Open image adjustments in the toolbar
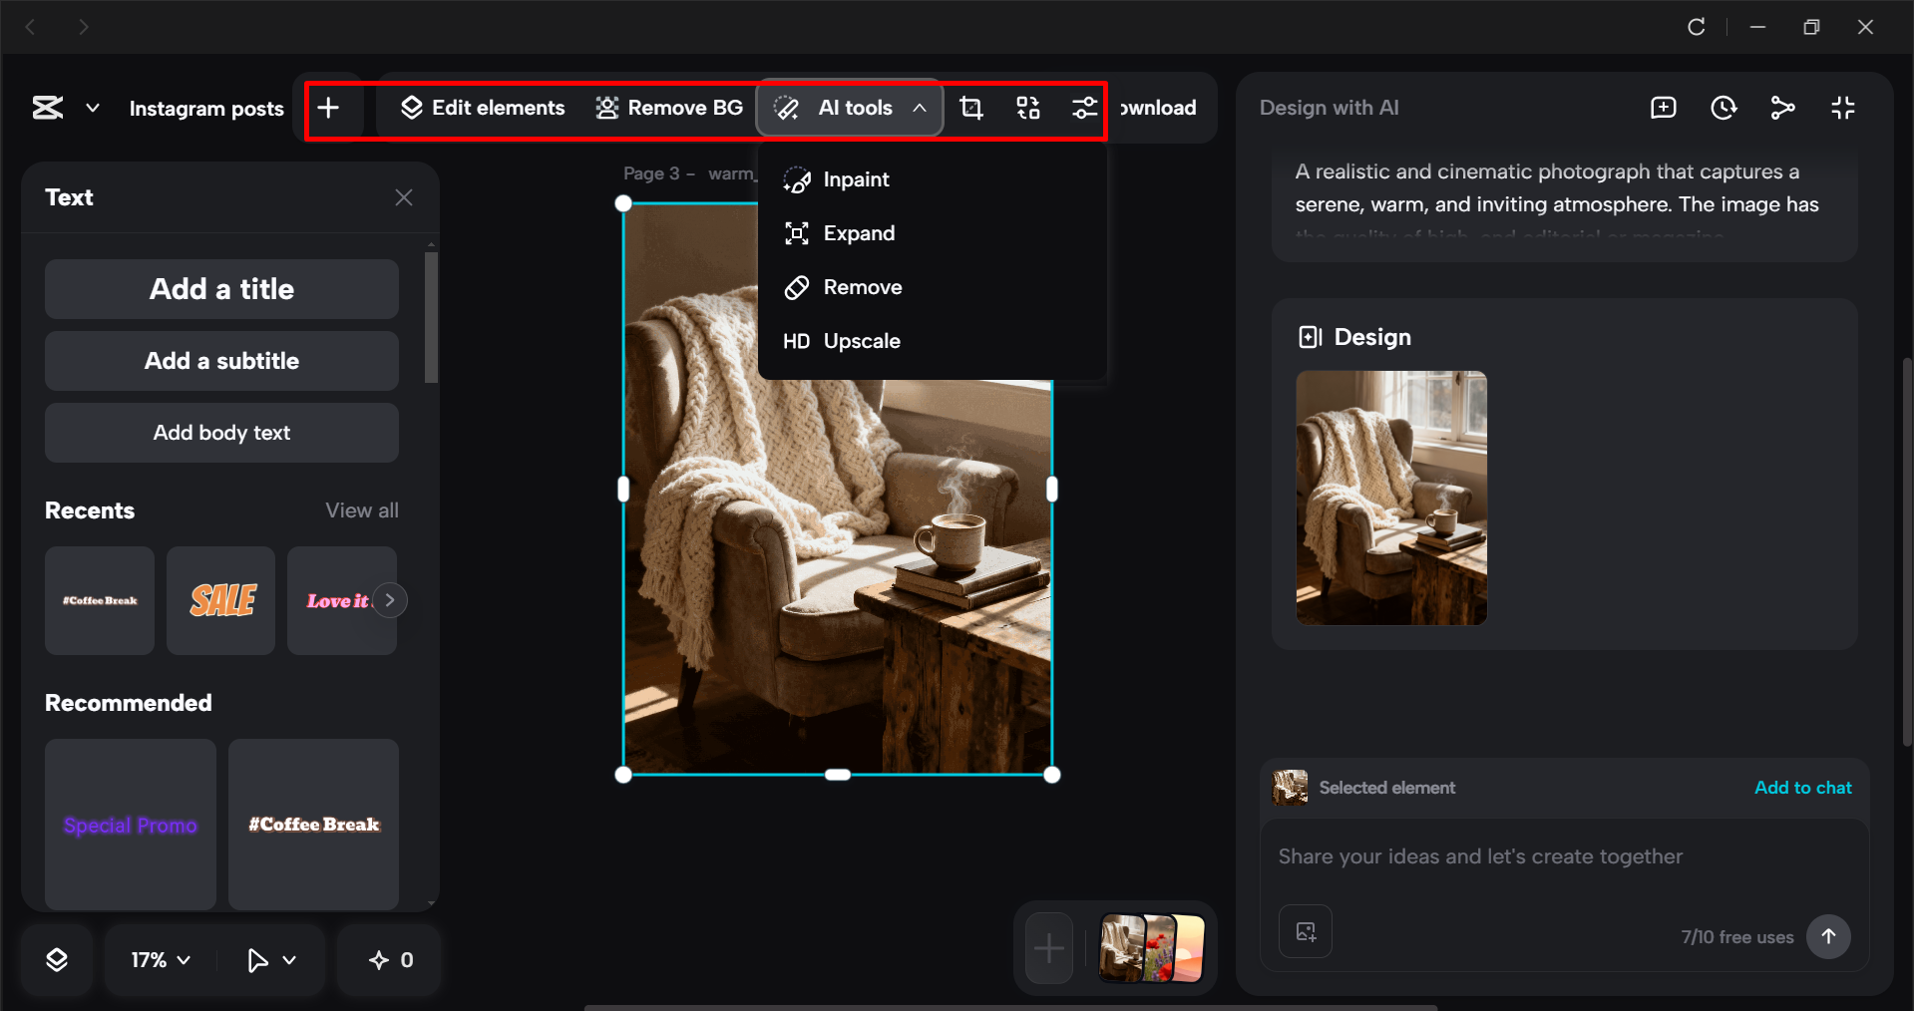This screenshot has height=1011, width=1914. (1084, 108)
